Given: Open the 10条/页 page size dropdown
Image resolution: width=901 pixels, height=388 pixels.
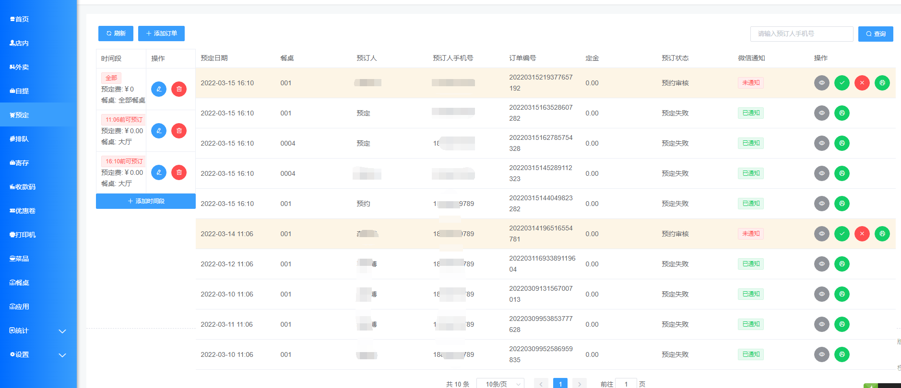Looking at the screenshot, I should pos(500,384).
